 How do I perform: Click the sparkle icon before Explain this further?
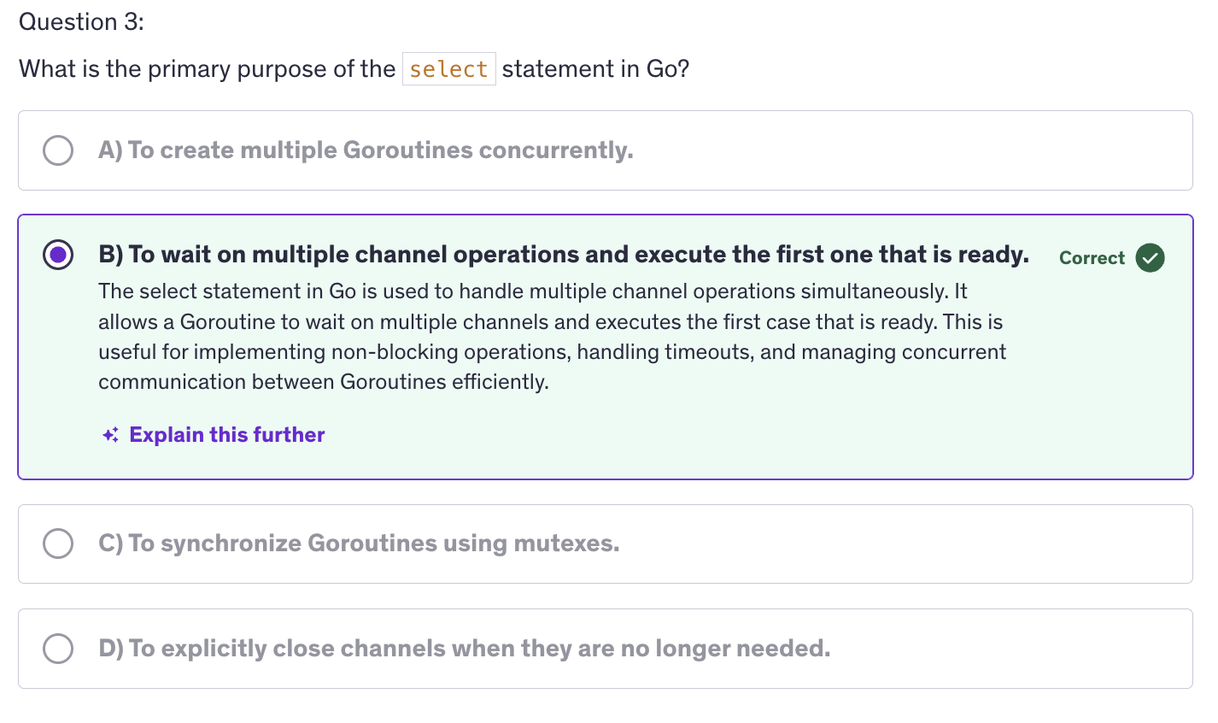tap(110, 435)
